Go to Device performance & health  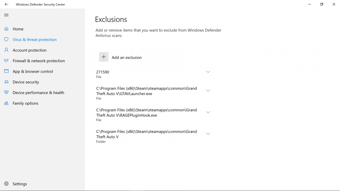tap(38, 93)
